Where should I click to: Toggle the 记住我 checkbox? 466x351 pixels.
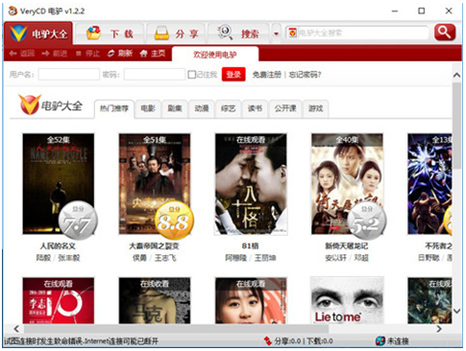point(192,75)
